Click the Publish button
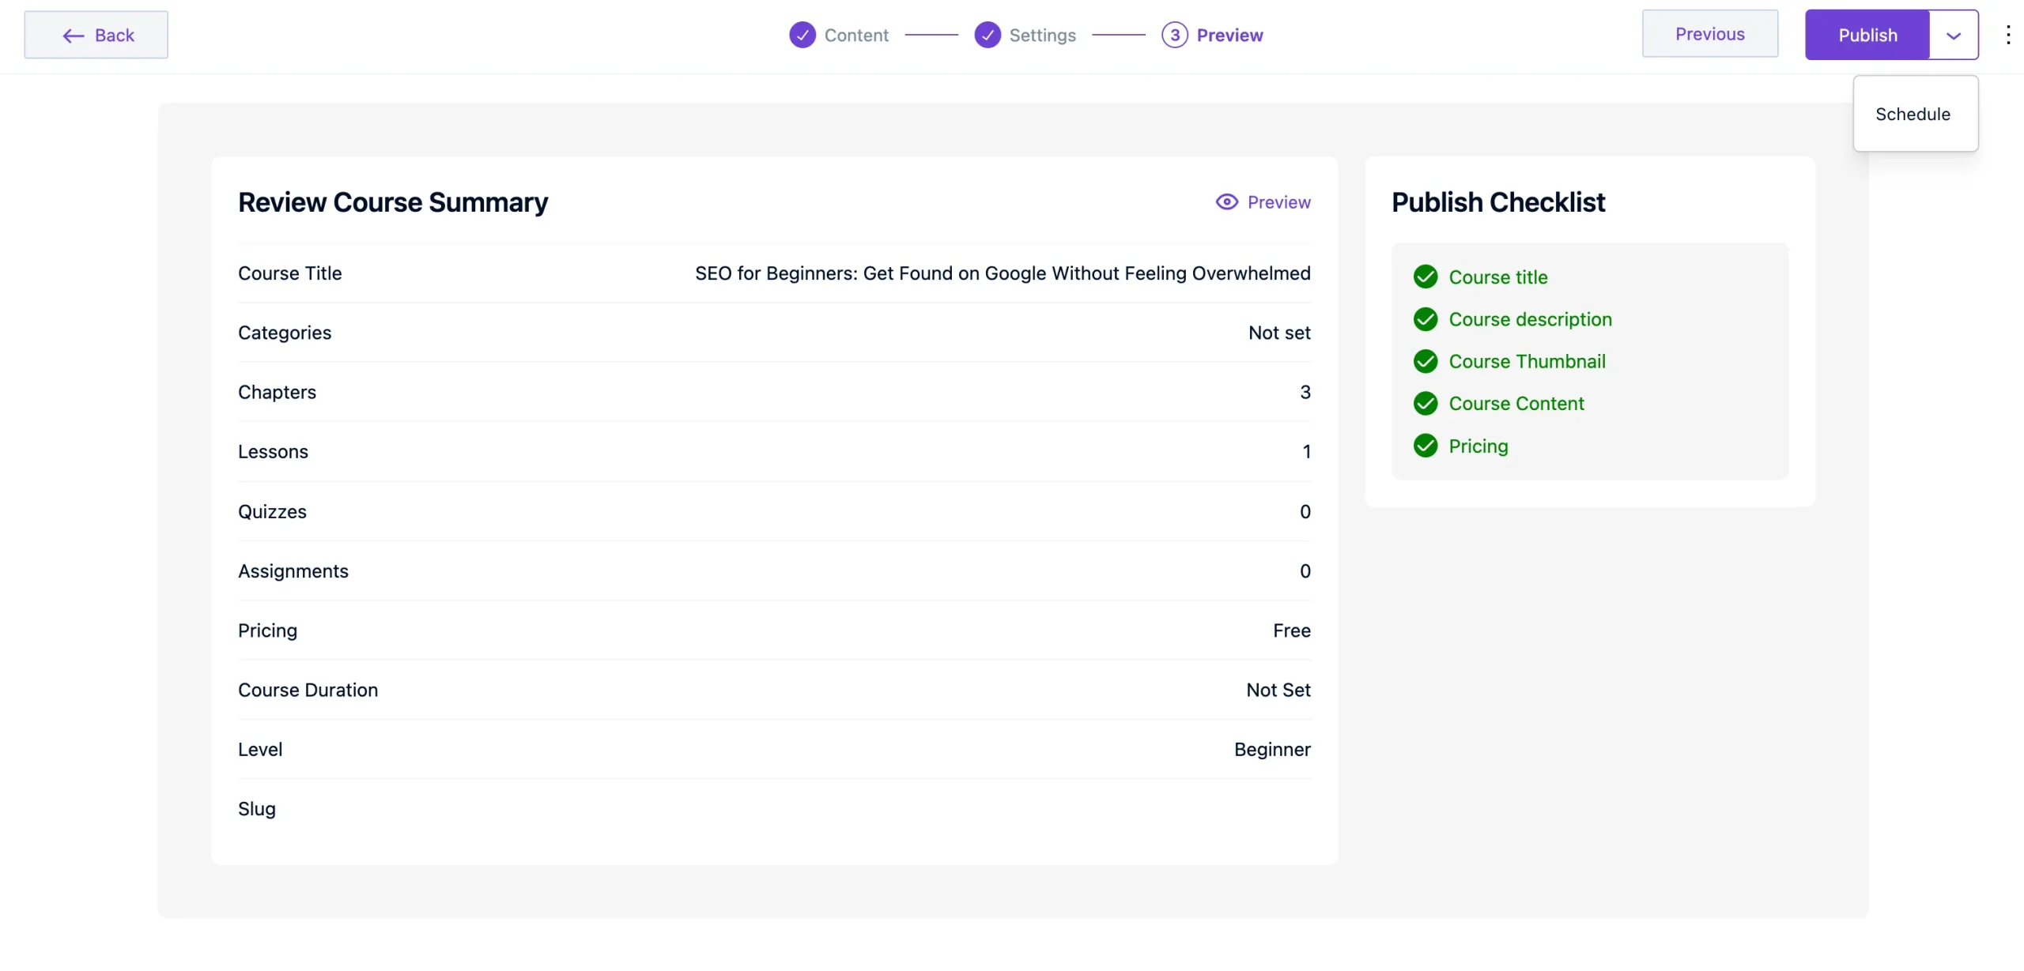This screenshot has height=971, width=2024. point(1866,34)
